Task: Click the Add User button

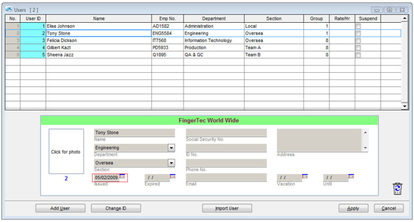Action: 60,208
